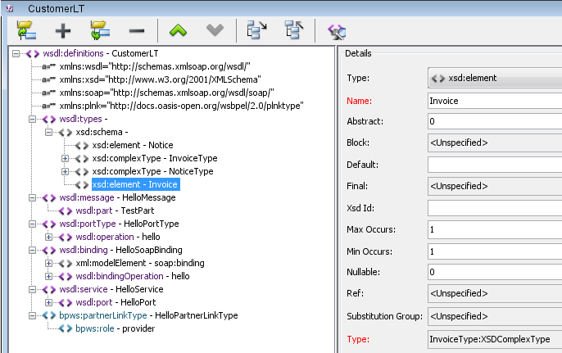Click the blue icon beside bpws:role provider
Viewport: 562px width, 353px height.
click(x=66, y=328)
